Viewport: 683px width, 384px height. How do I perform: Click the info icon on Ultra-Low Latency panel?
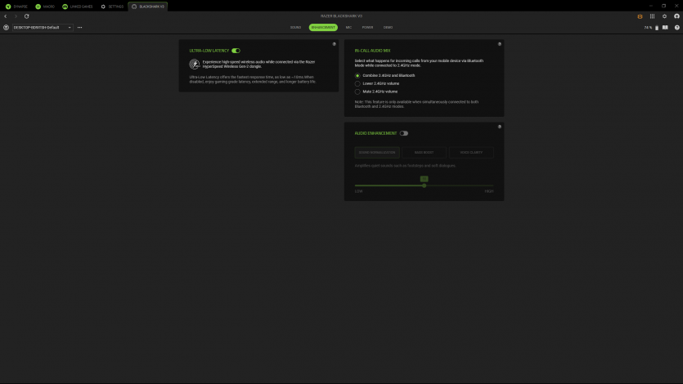[334, 44]
